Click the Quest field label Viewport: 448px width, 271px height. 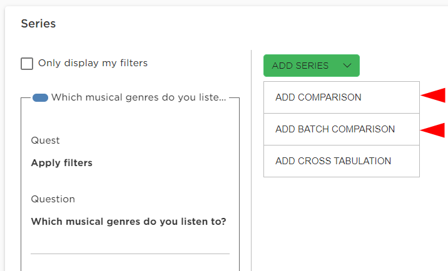(46, 140)
